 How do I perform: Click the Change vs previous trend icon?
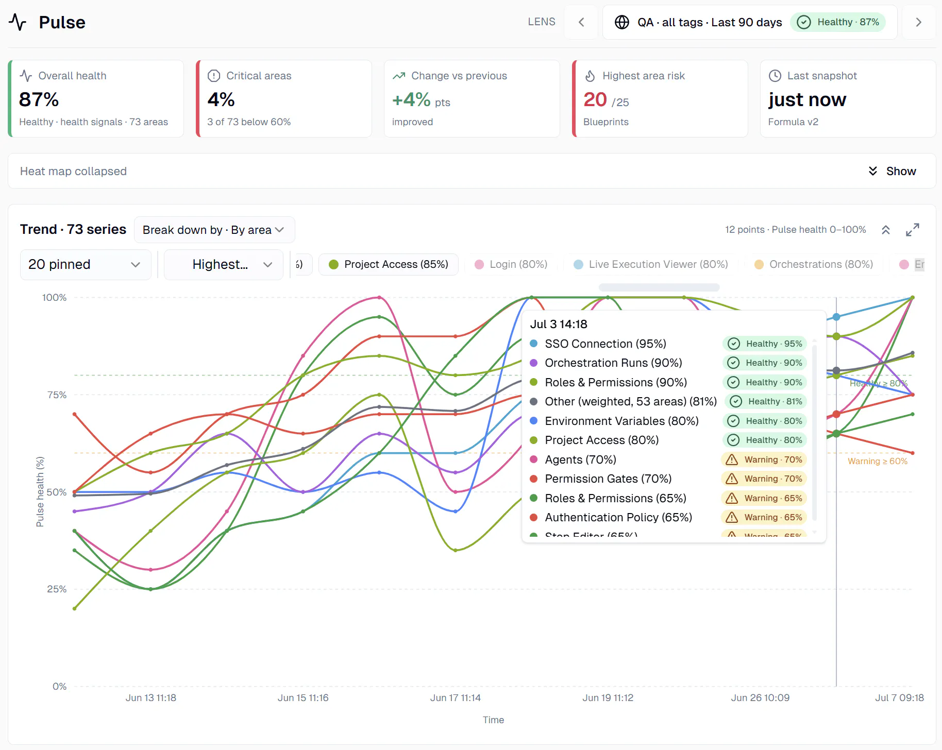click(x=399, y=76)
